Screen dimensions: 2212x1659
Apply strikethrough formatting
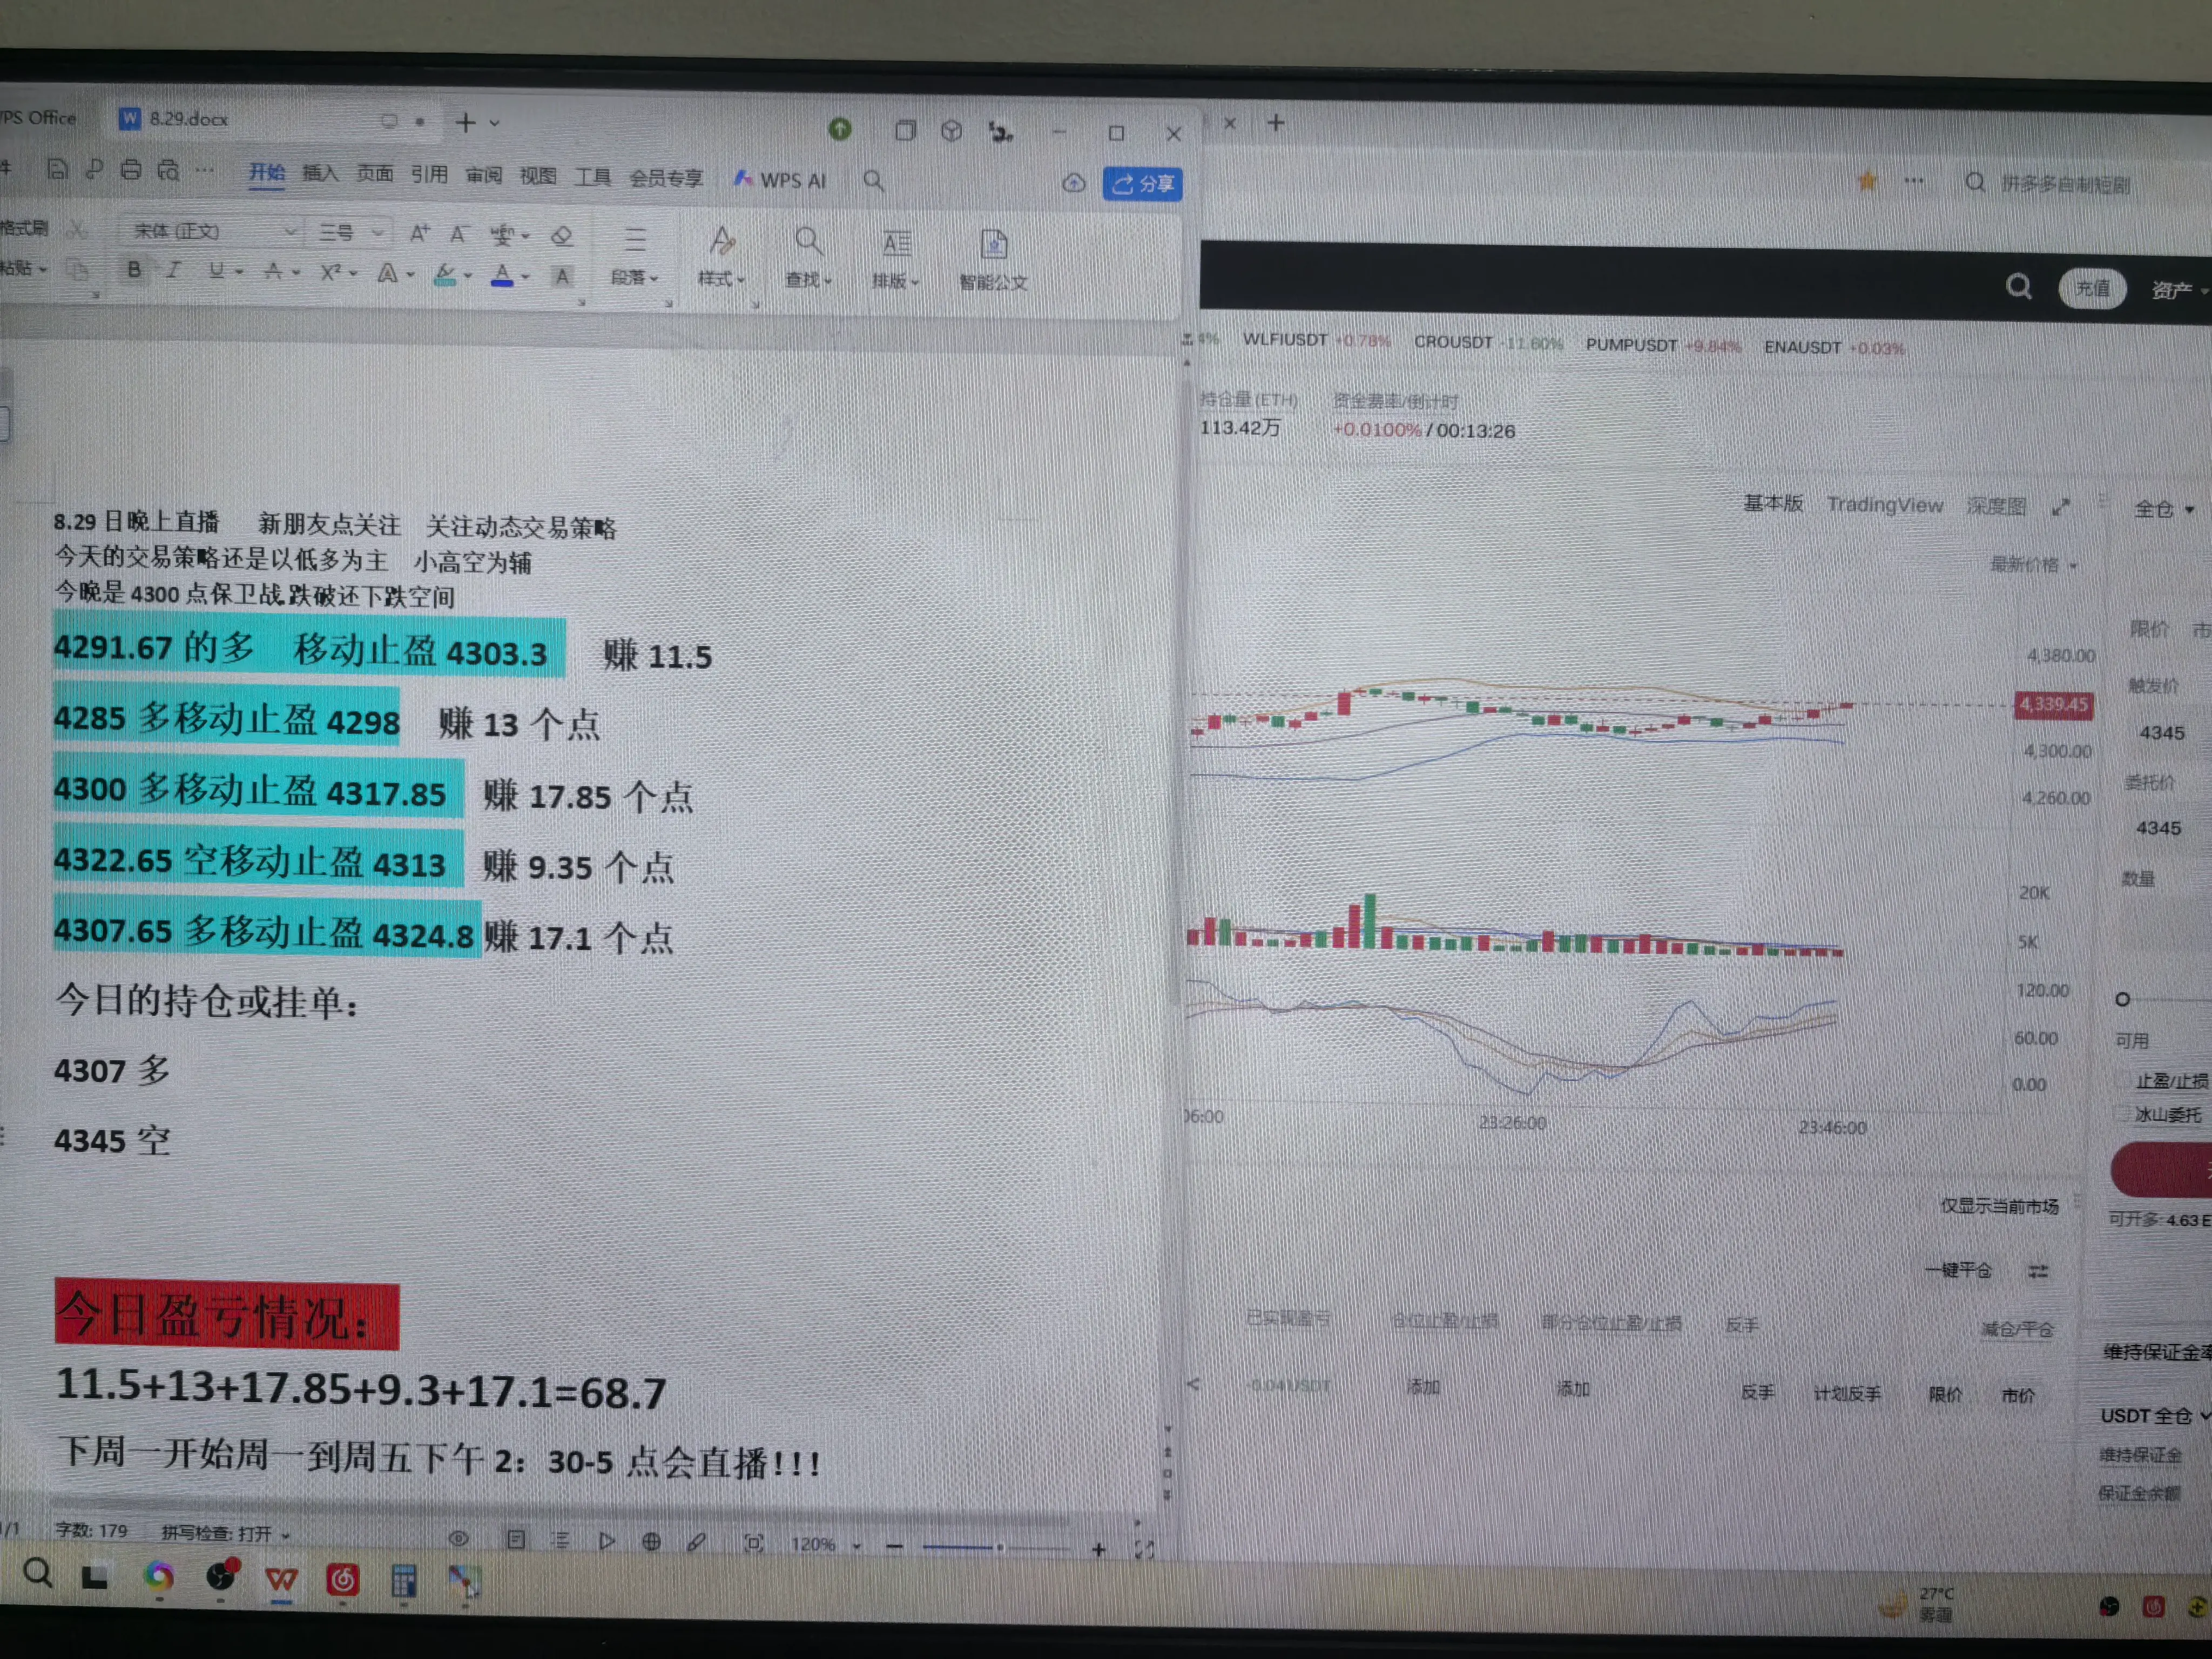pos(273,271)
